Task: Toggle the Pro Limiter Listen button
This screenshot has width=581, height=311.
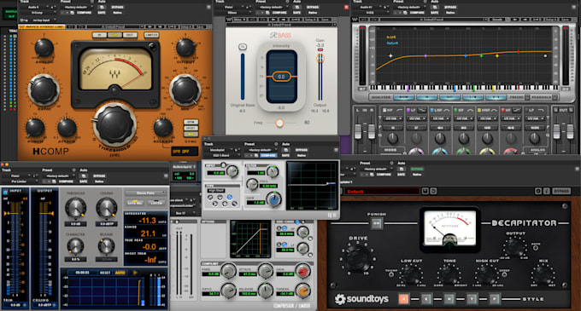Action: point(156,203)
